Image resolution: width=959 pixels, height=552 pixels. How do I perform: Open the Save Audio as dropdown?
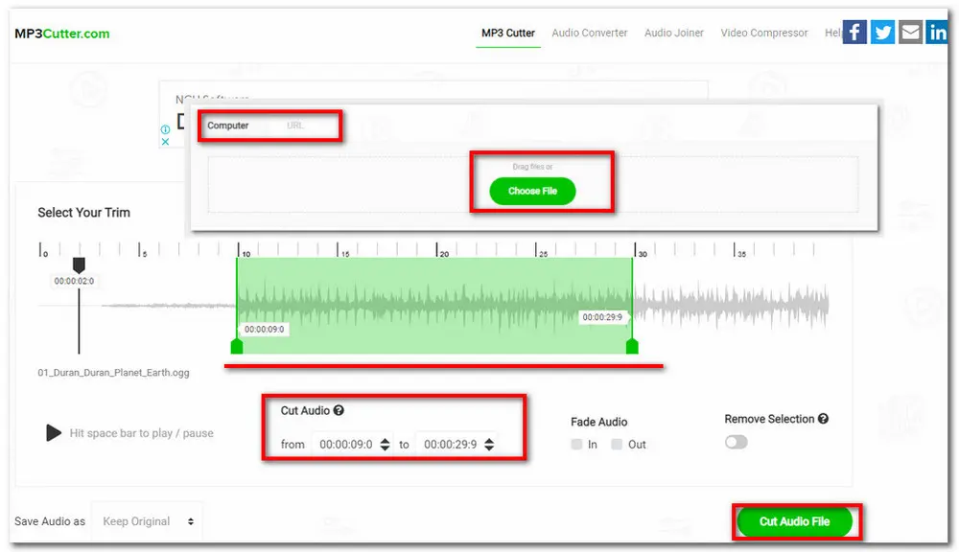pos(147,521)
